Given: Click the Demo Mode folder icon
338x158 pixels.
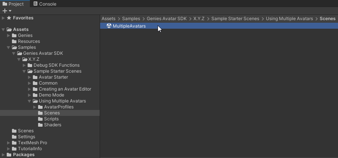Looking at the screenshot, I should tap(35, 95).
